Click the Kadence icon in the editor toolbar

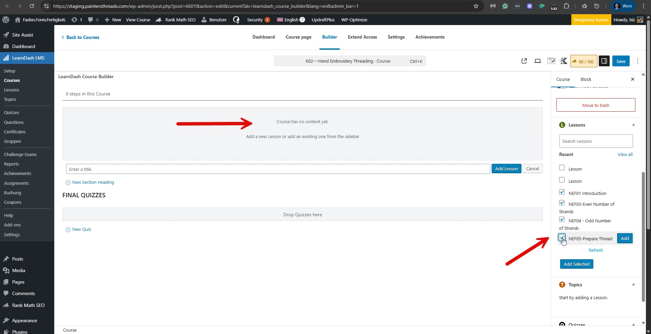click(563, 61)
